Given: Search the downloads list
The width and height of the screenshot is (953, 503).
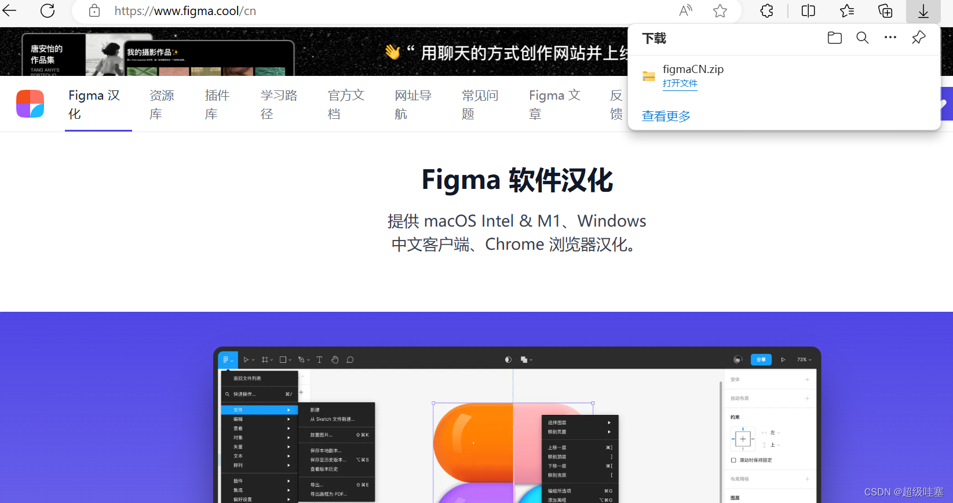Looking at the screenshot, I should tap(863, 38).
